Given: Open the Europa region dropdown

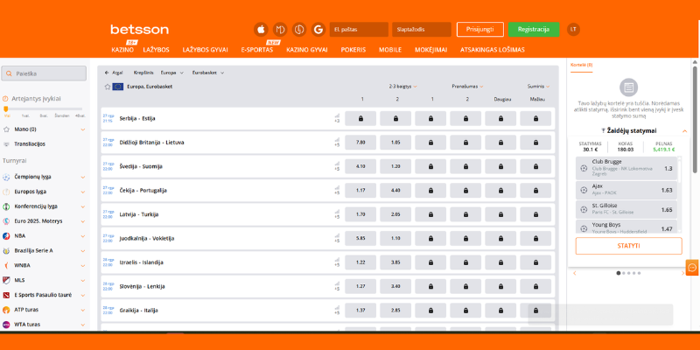Looking at the screenshot, I should pyautogui.click(x=172, y=73).
